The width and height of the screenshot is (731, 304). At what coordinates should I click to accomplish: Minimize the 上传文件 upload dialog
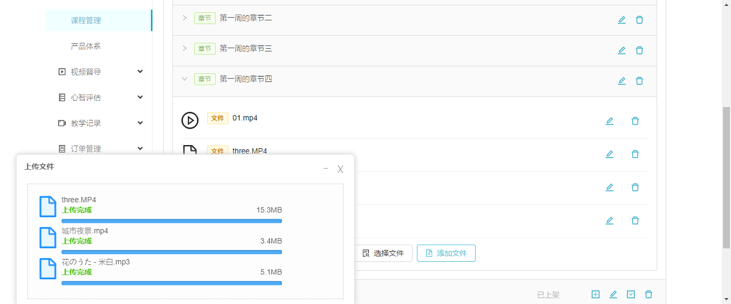tap(325, 169)
